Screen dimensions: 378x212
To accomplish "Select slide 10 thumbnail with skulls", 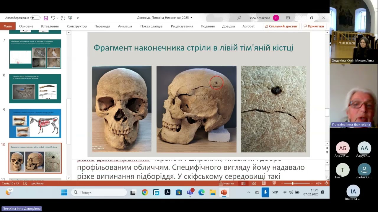I will point(35,158).
